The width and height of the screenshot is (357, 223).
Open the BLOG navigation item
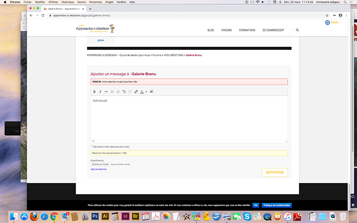211,30
